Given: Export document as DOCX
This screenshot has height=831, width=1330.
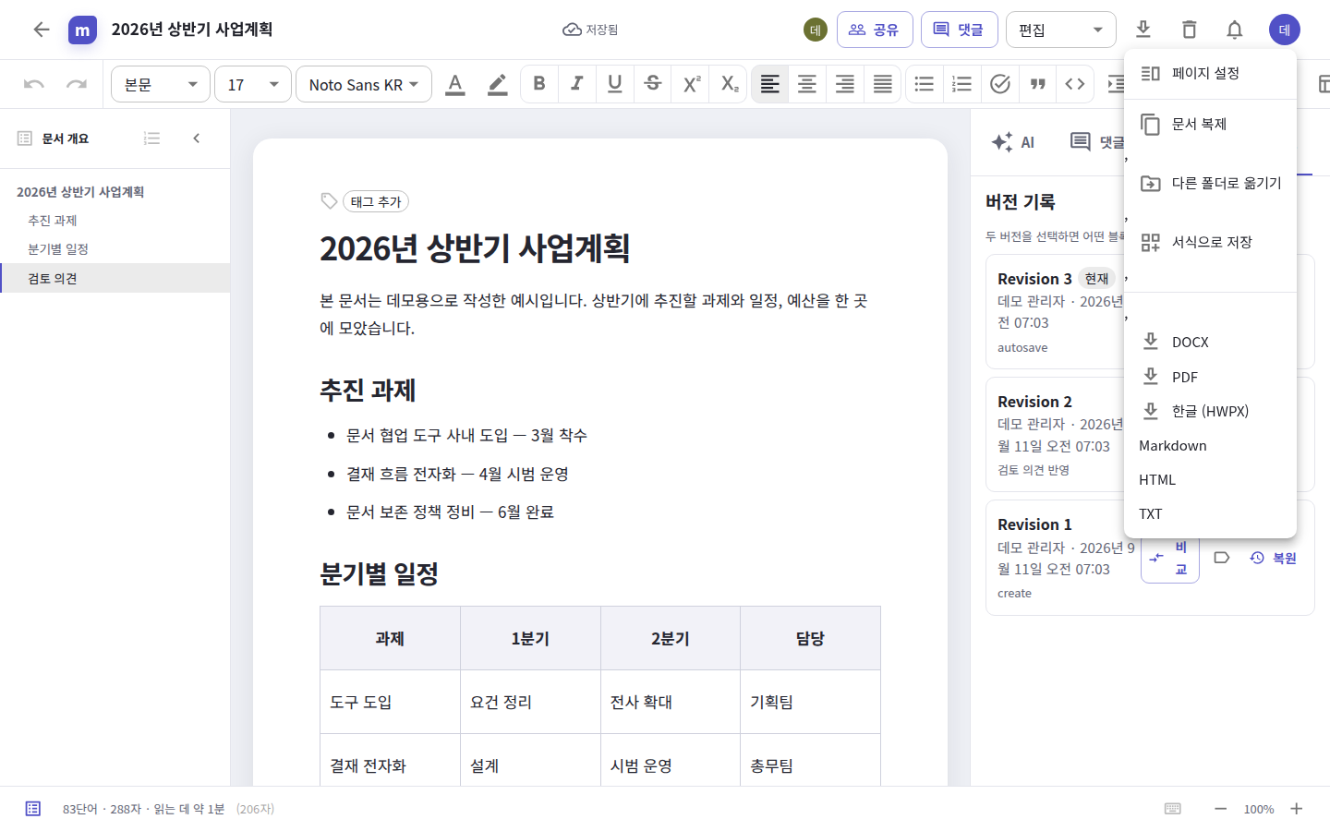Looking at the screenshot, I should point(1210,342).
